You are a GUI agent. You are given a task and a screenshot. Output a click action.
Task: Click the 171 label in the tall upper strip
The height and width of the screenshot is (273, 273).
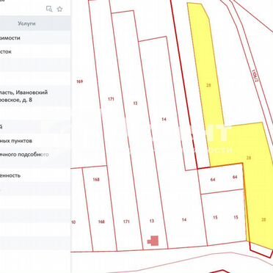[x=111, y=99]
